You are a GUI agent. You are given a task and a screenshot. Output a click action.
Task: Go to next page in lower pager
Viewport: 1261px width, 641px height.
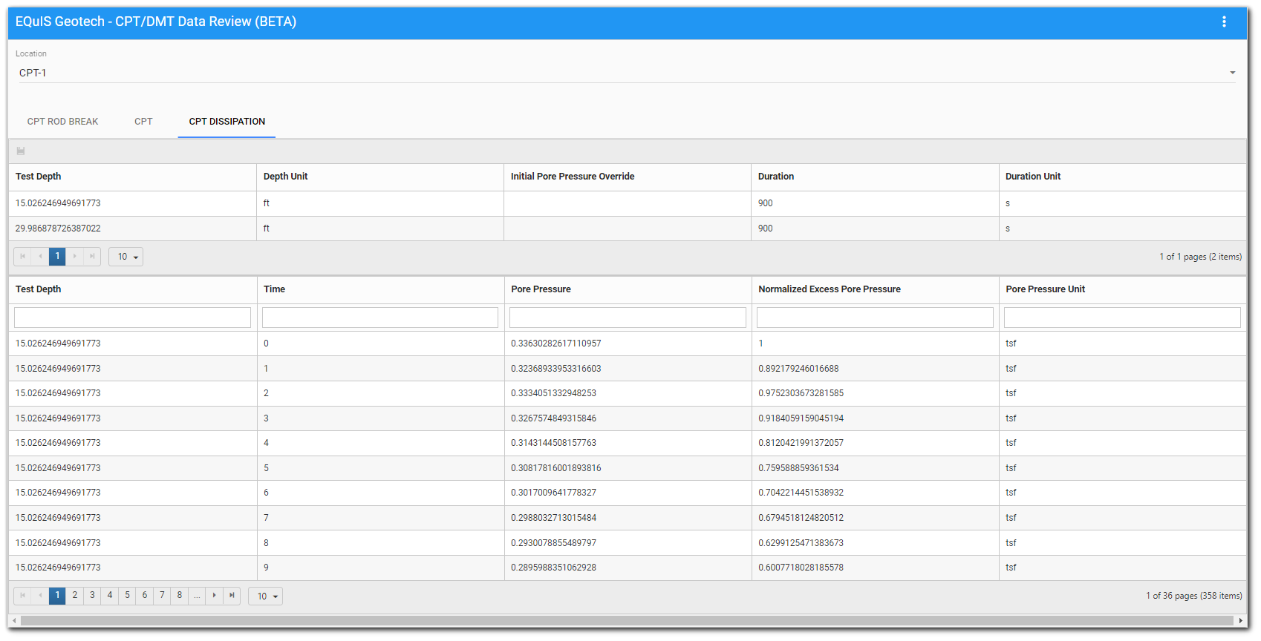pyautogui.click(x=215, y=596)
